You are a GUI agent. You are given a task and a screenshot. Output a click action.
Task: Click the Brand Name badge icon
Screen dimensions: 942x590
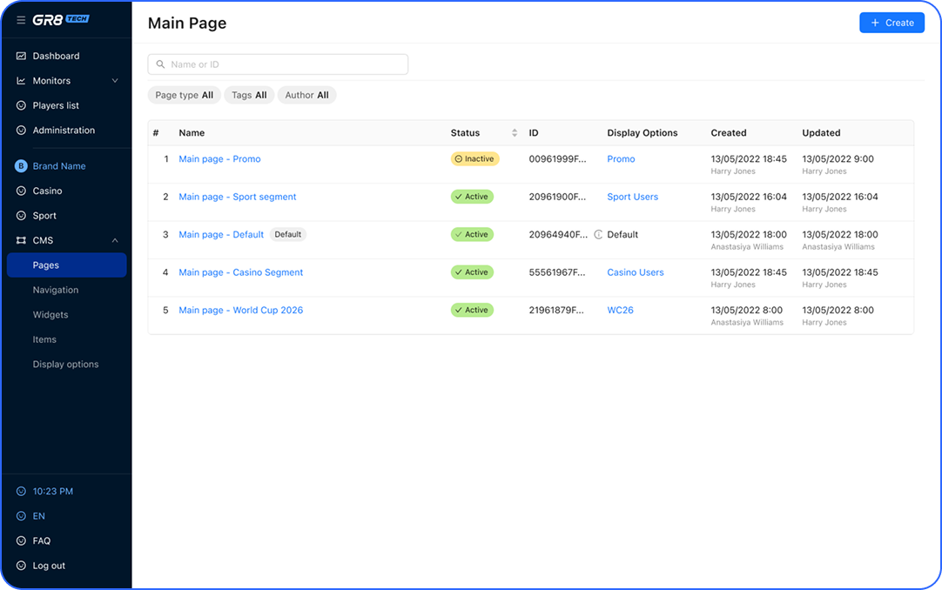click(21, 166)
